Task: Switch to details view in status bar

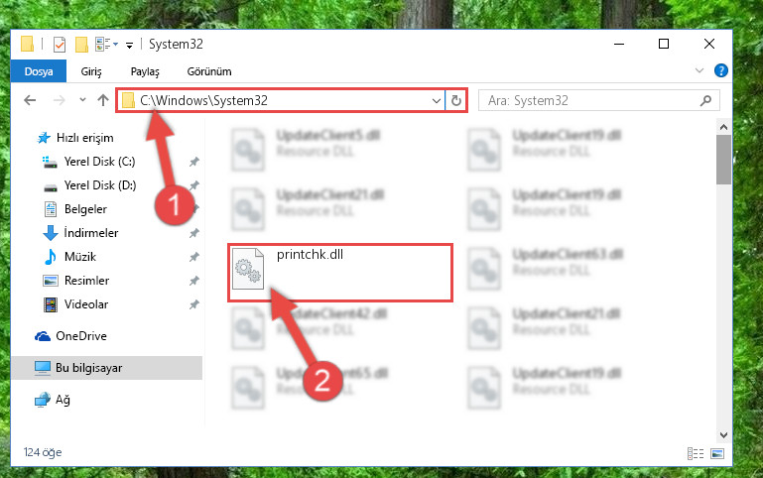Action: click(x=696, y=453)
